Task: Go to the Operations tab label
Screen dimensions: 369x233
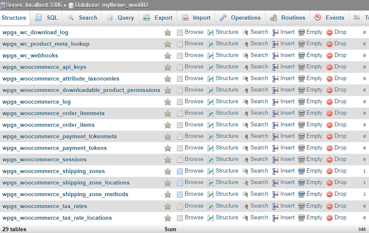Action: tap(246, 18)
